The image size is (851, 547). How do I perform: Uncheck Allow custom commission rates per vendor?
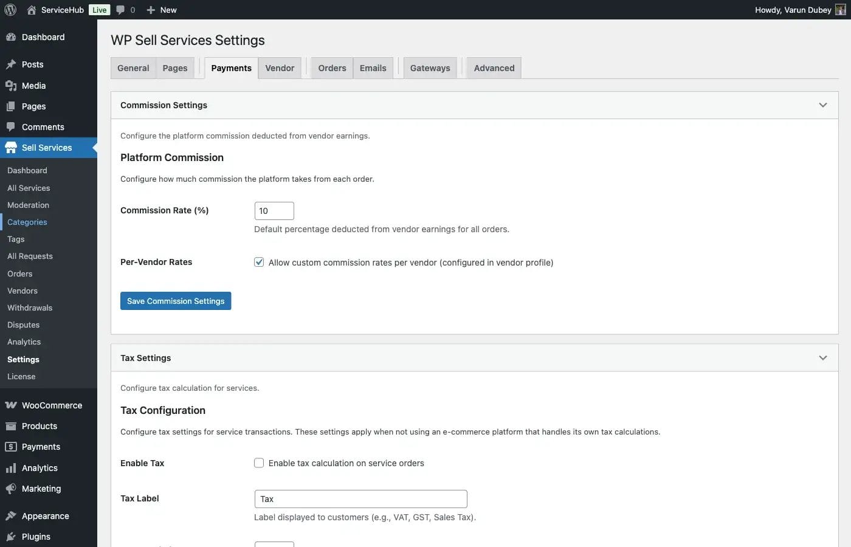point(259,261)
